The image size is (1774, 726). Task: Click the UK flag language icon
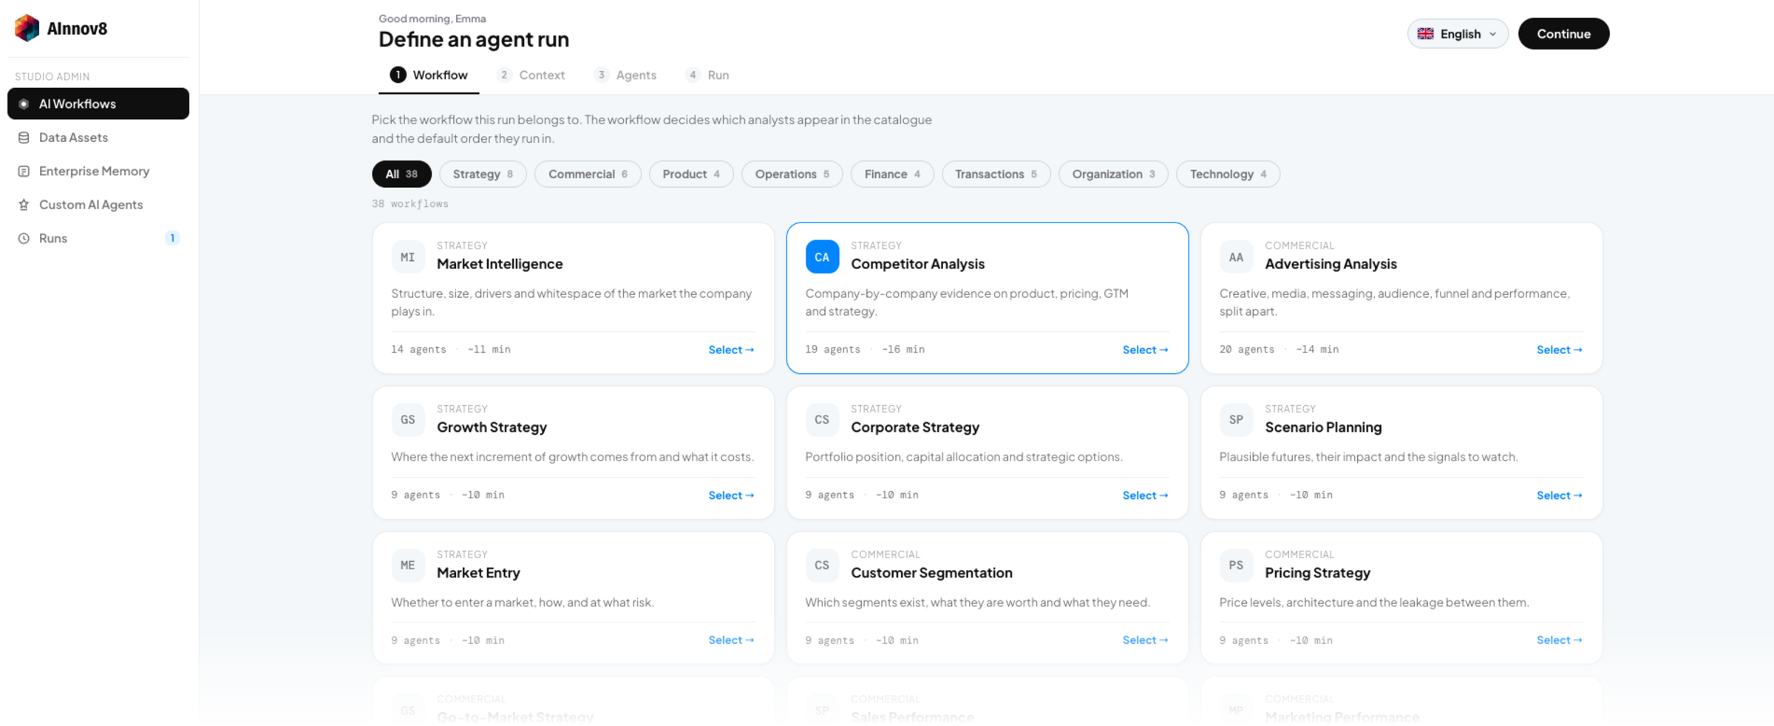pyautogui.click(x=1426, y=34)
